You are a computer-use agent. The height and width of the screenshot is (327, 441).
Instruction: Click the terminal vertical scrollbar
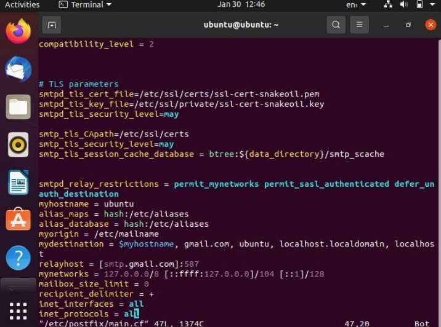pyautogui.click(x=439, y=183)
